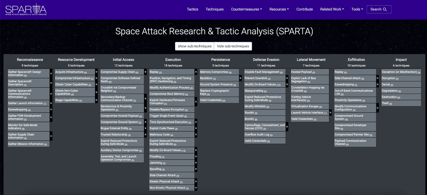Expand Stage Capabilities sub-techniques handle
427x195 pixels.
(96, 100)
